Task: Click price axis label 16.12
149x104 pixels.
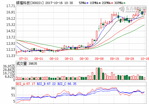Action: (11, 19)
